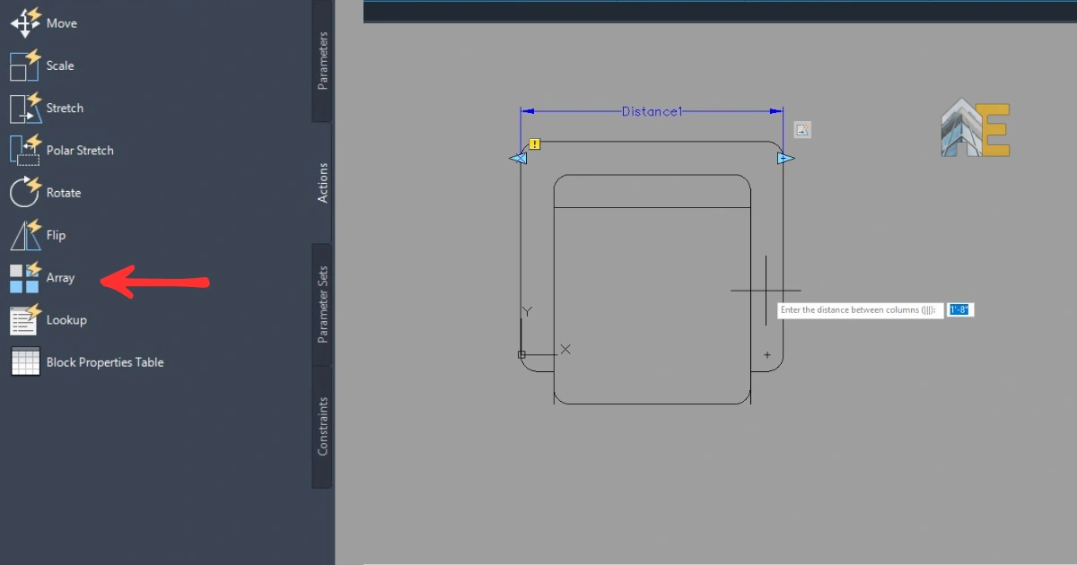Click the right Distance1 grip arrow
This screenshot has height=565, width=1077.
pos(785,159)
